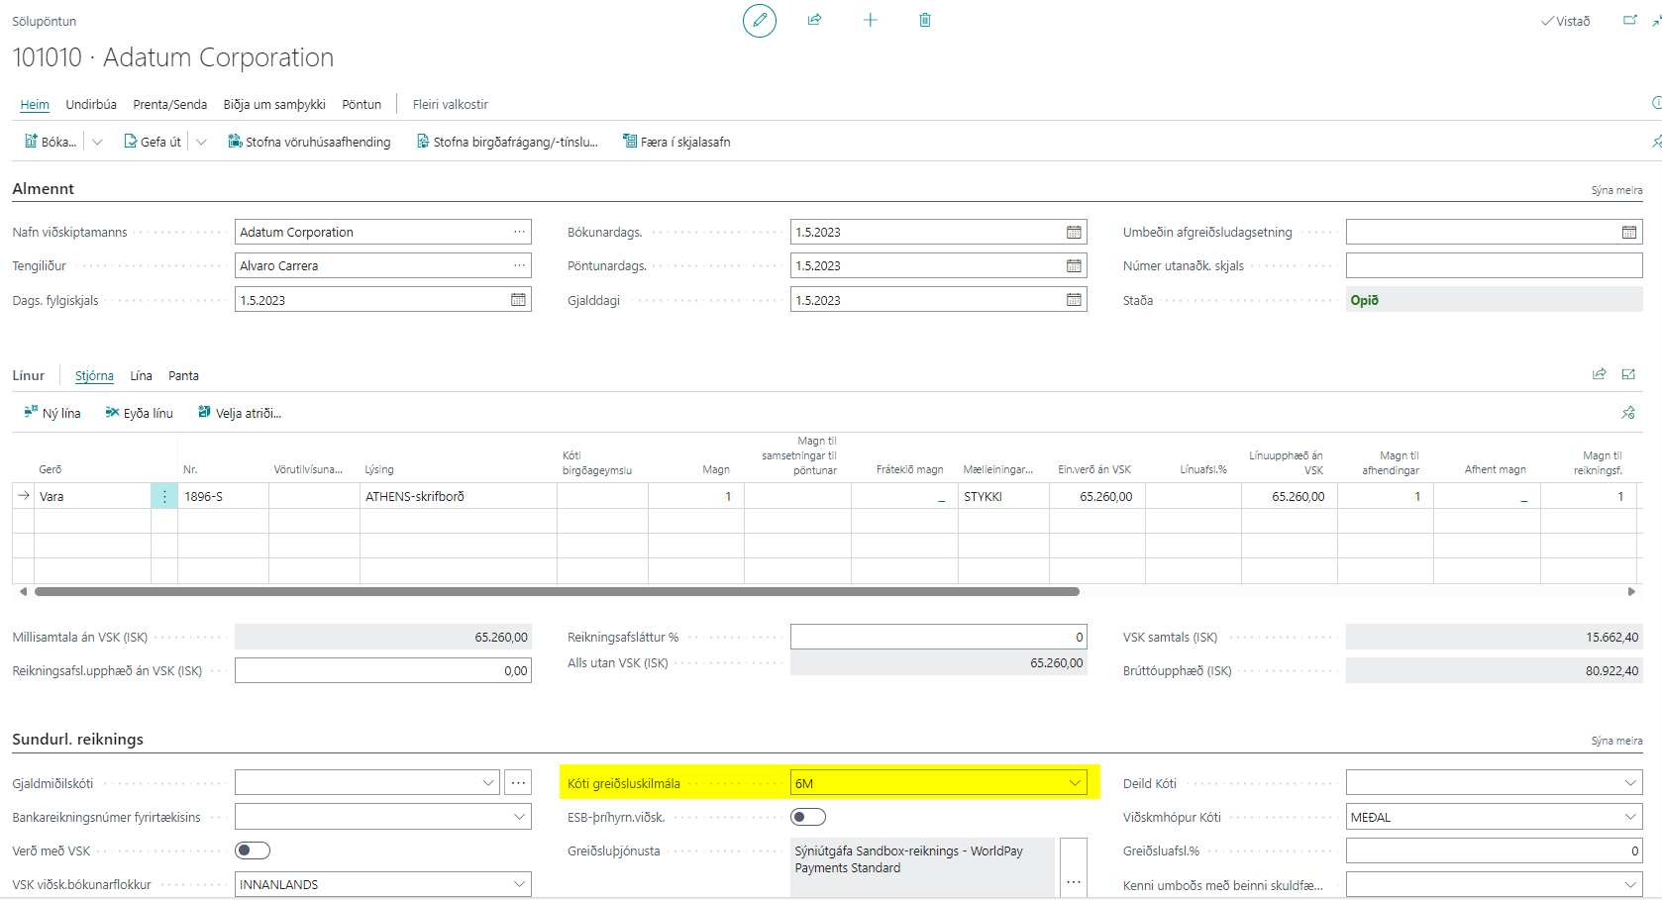Toggle the ESB-þríhyrn.viðsk. switch
Viewport: 1662px width, 900px height.
pos(807,817)
